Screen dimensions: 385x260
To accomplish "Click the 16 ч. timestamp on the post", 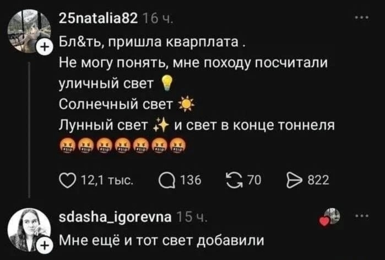I will pyautogui.click(x=158, y=18).
